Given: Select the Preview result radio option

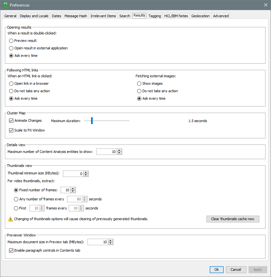Looking at the screenshot, I should pos(11,41).
